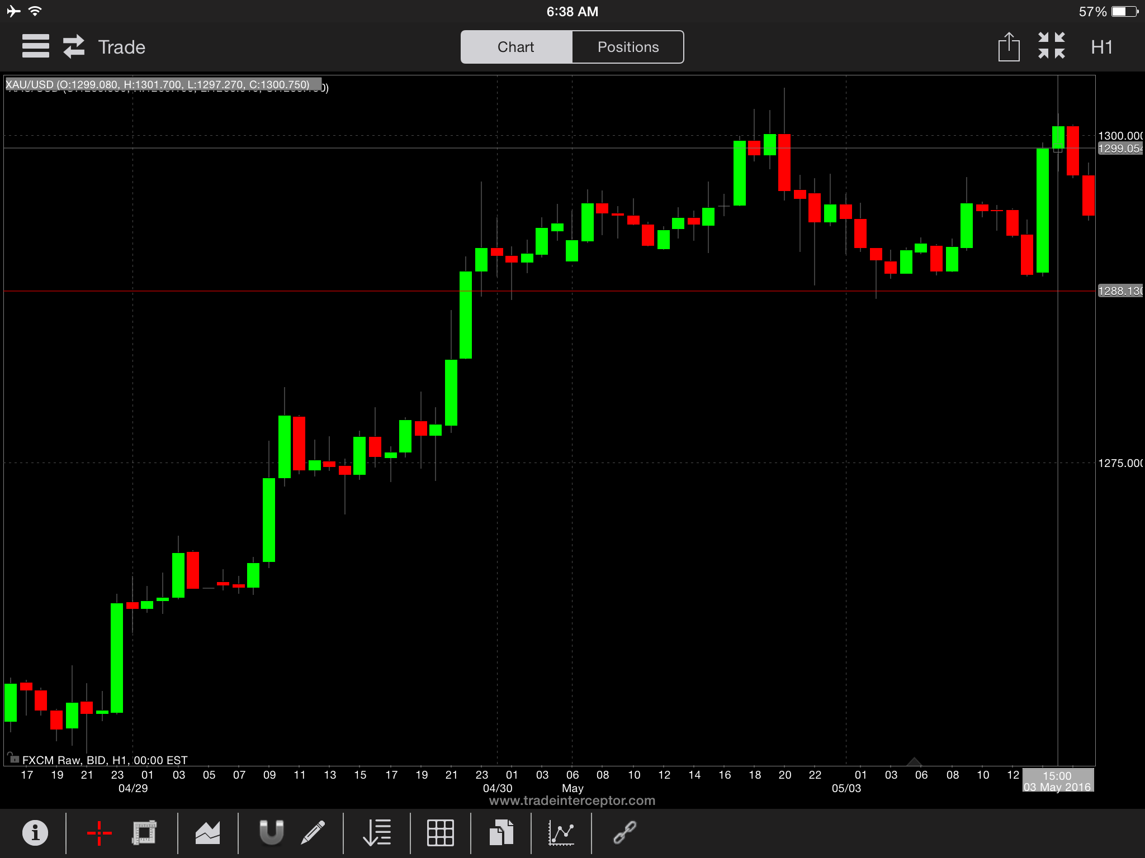Open the hamburger main menu
Image resolution: width=1145 pixels, height=858 pixels.
tap(35, 46)
